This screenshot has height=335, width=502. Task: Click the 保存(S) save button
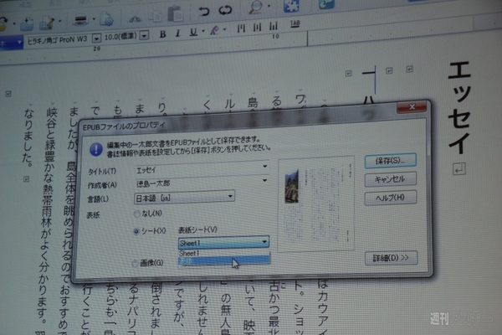(390, 161)
